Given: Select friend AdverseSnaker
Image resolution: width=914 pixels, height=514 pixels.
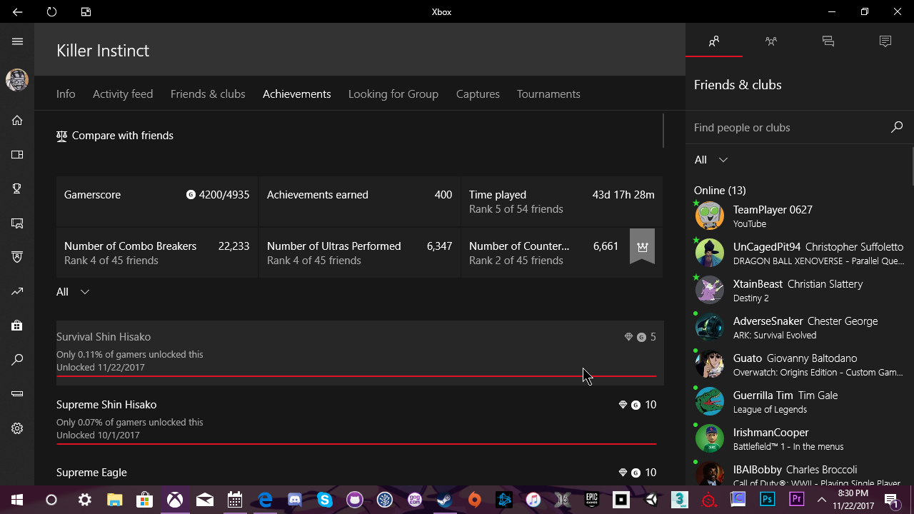Looking at the screenshot, I should [x=800, y=327].
